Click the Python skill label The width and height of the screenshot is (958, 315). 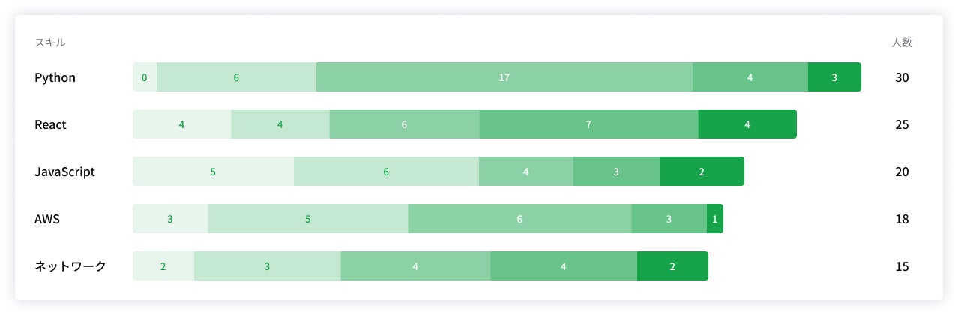coord(55,77)
